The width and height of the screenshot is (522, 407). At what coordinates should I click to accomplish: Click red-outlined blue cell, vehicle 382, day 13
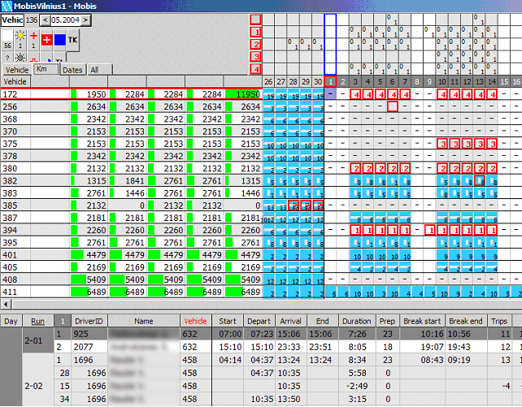pos(480,181)
